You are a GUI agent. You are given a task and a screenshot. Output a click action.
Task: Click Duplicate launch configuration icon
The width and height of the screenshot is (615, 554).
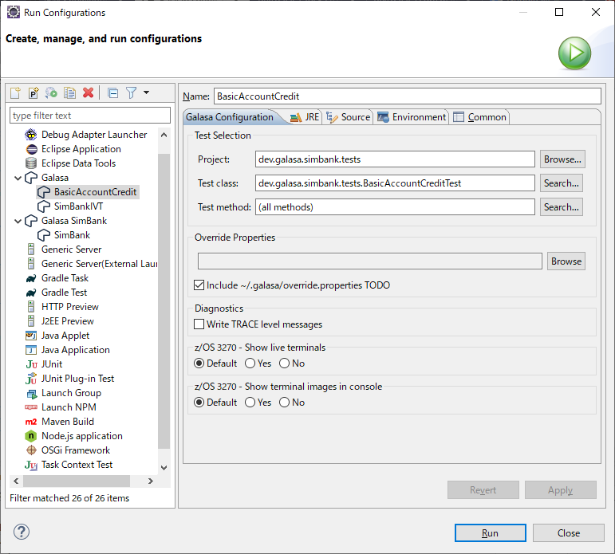[x=70, y=93]
